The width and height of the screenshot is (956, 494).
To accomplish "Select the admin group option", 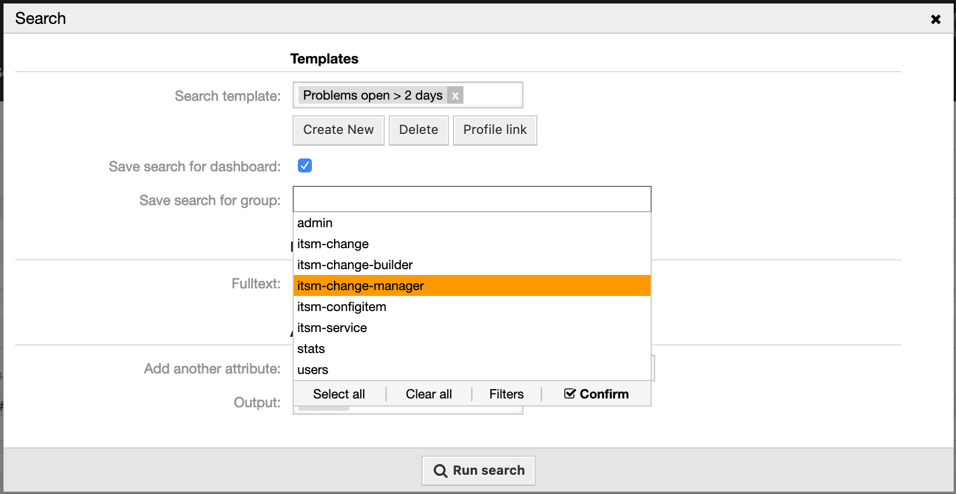I will point(315,223).
